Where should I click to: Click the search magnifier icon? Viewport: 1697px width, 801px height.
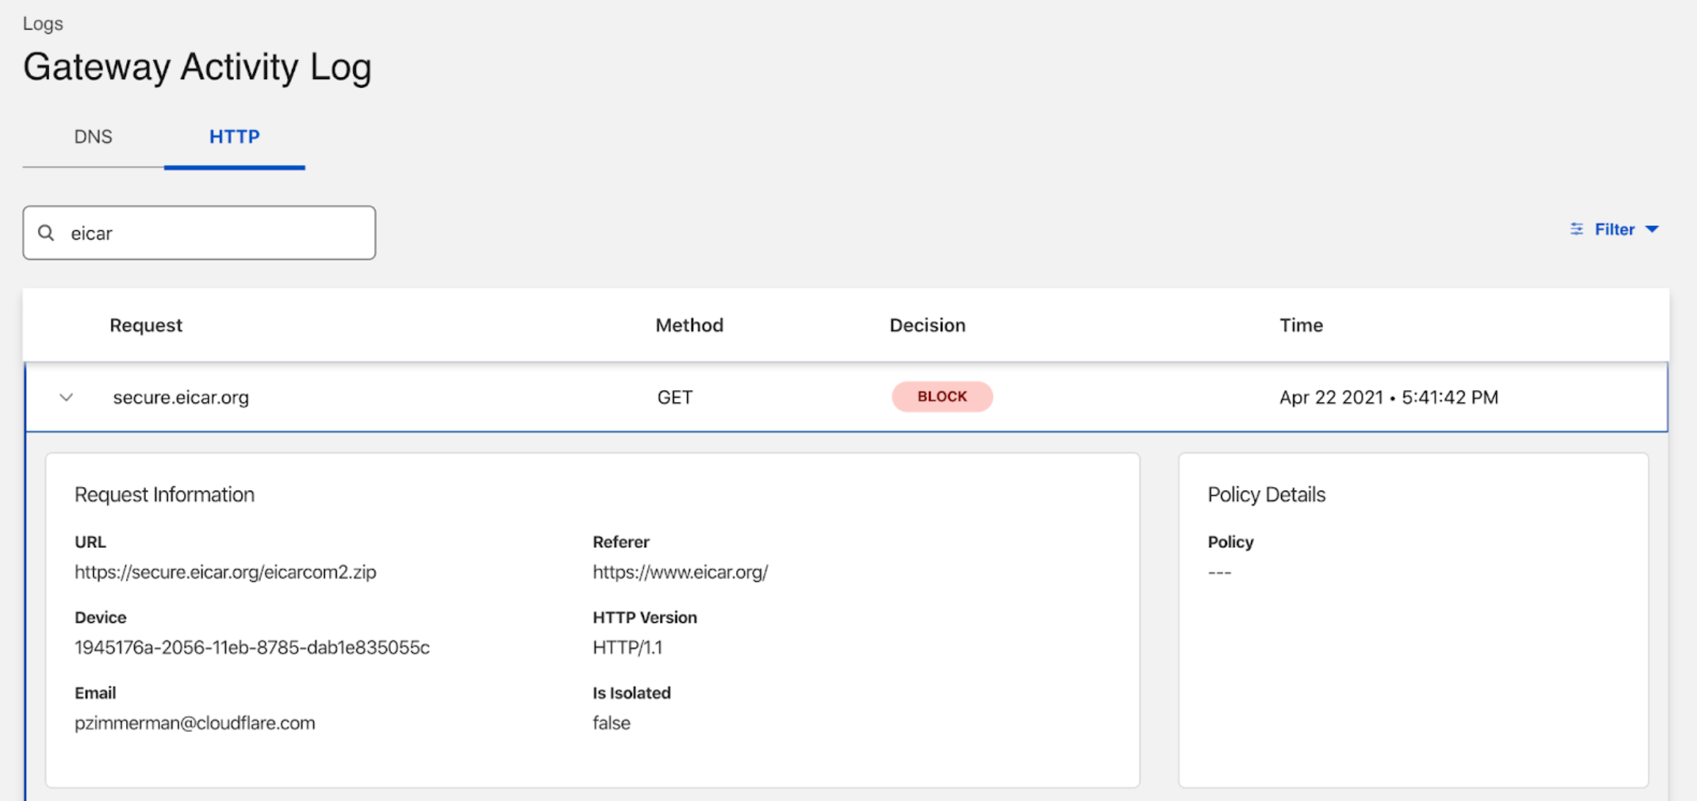[x=46, y=233]
